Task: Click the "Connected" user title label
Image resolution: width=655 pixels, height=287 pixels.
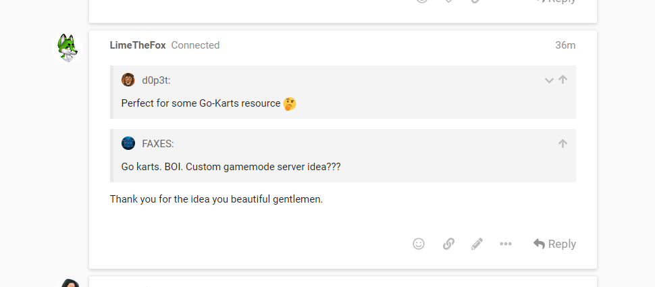Action: coord(195,45)
